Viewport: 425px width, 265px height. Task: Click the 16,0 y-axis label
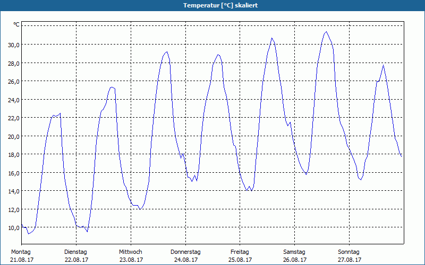14,173
